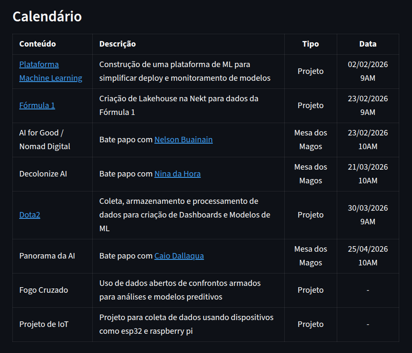Select the Panorama da AI cell
Screen dimensions: 412x353
[x=47, y=256]
